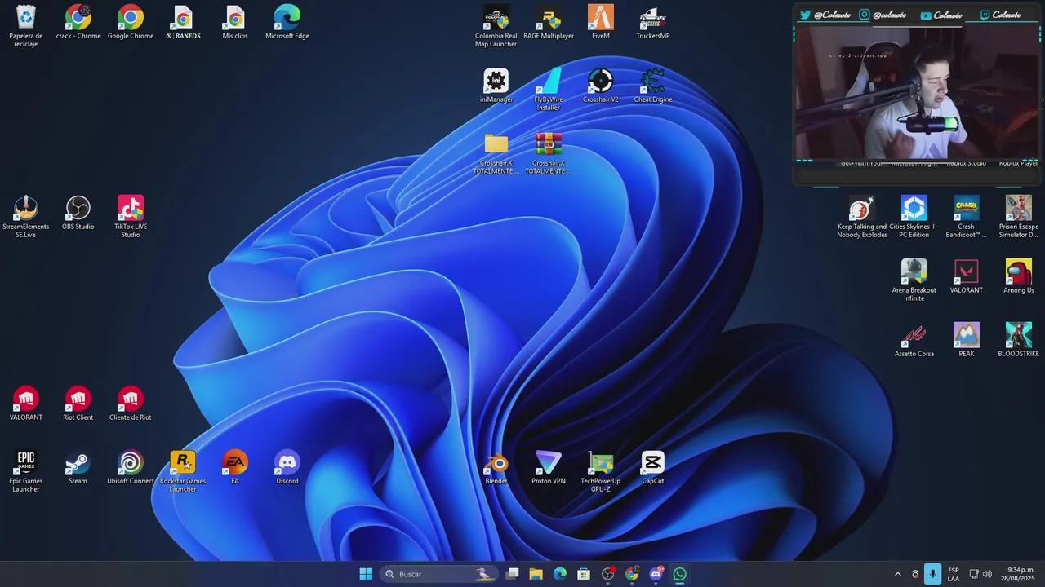Viewport: 1045px width, 587px height.
Task: Open the Epic Games Launcher shortcut
Action: pos(26,470)
